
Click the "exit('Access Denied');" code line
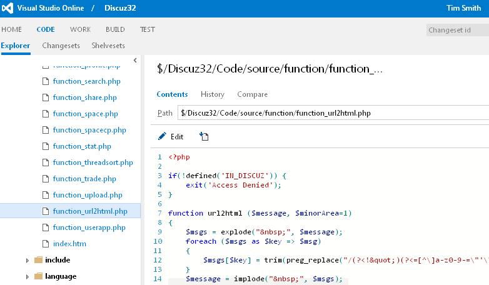(x=233, y=185)
